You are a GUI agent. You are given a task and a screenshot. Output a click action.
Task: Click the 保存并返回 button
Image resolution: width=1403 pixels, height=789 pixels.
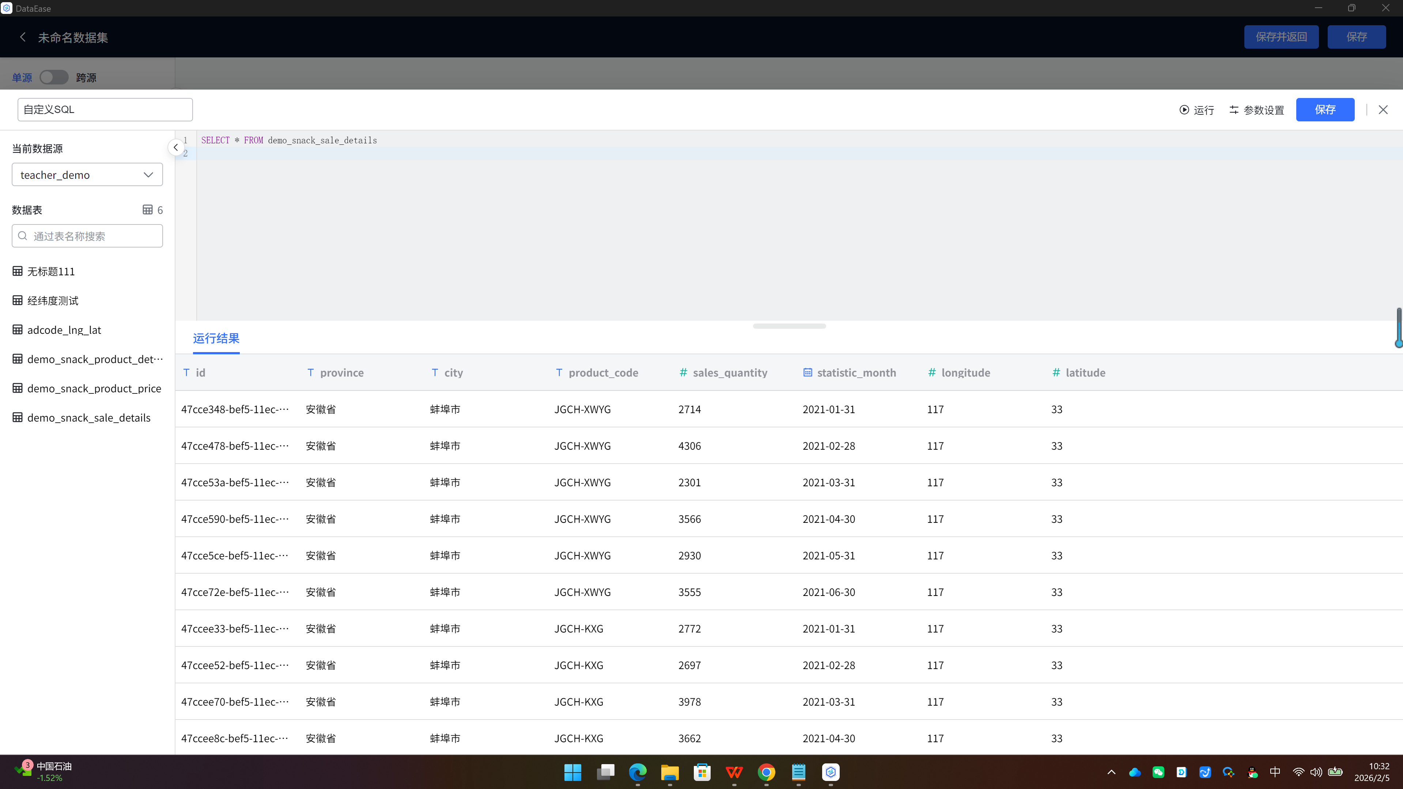1281,37
